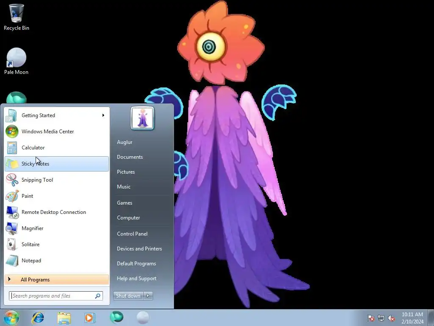Click the taskbar clock showing 10:11 AM

tap(412, 315)
